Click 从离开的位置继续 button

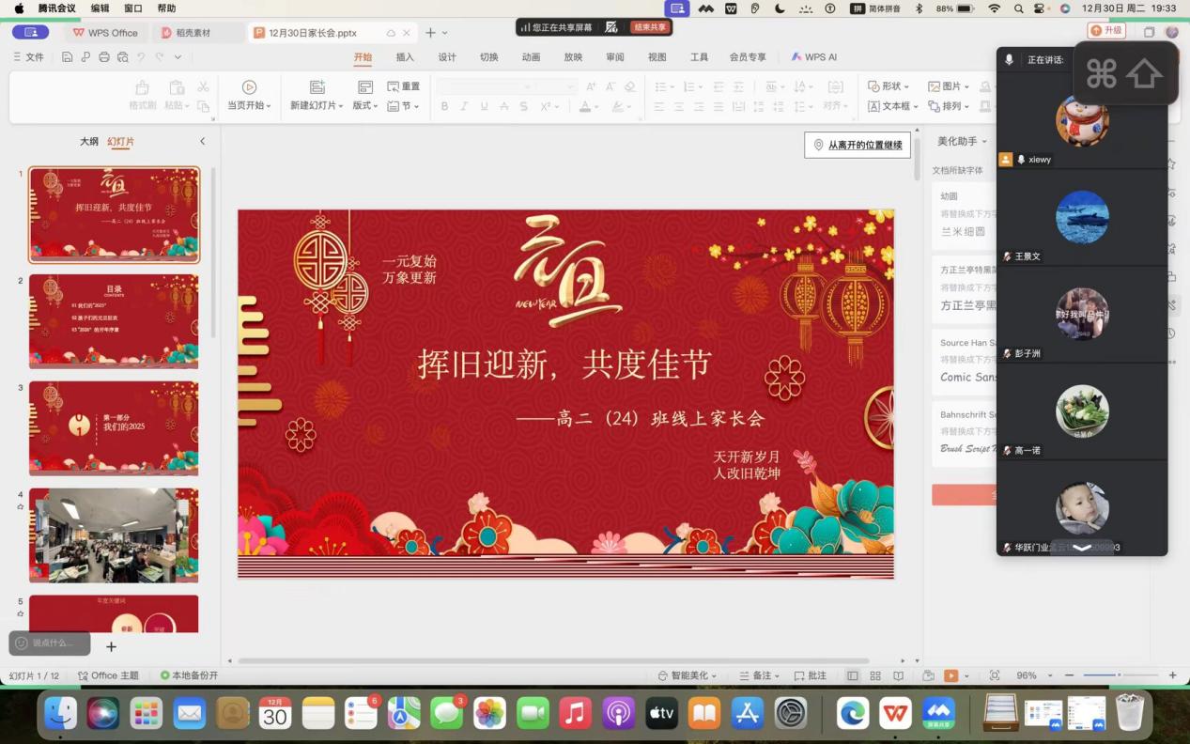pos(858,145)
